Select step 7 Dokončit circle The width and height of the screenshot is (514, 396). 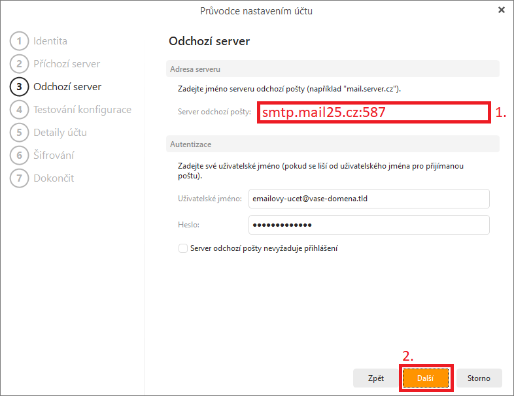coord(20,178)
